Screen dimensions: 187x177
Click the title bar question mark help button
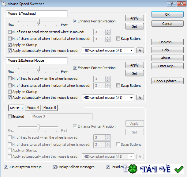[171, 4]
